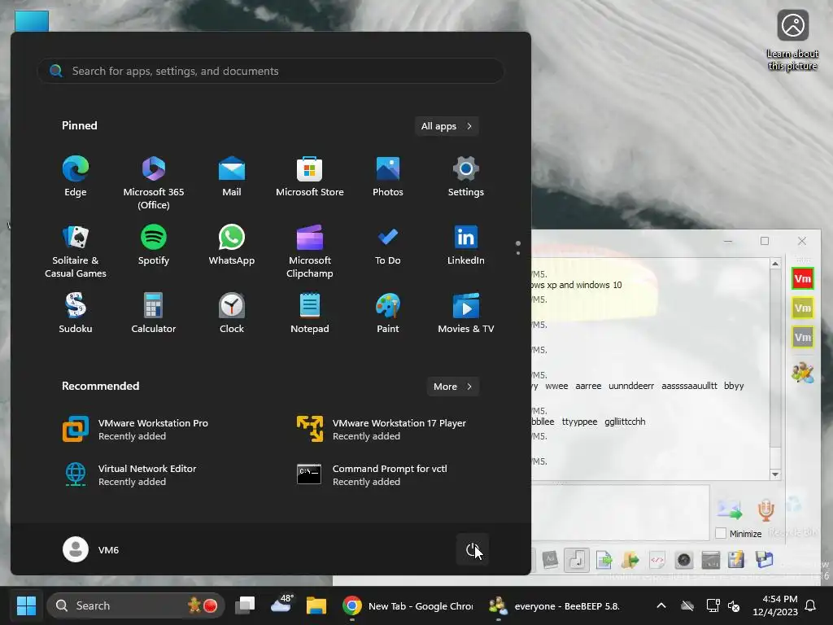This screenshot has width=833, height=625.
Task: Open the weather widget on taskbar
Action: pyautogui.click(x=282, y=605)
